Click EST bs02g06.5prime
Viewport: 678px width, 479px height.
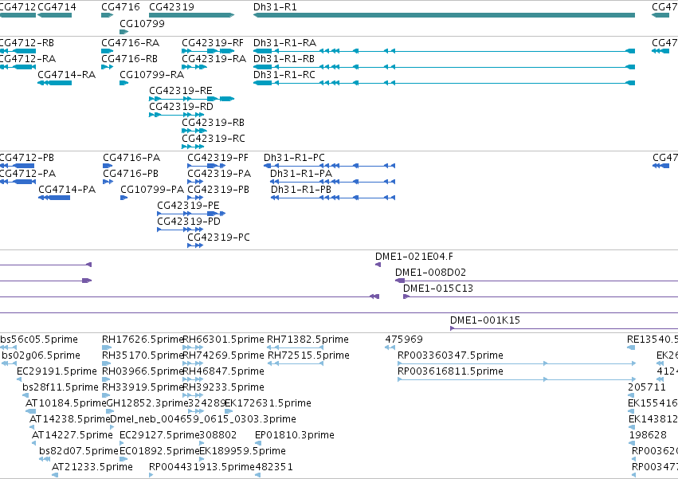[9, 364]
